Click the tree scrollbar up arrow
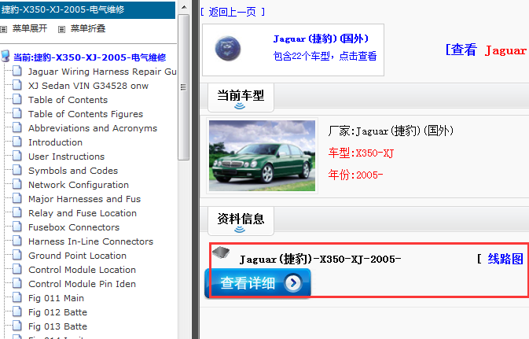Image resolution: width=529 pixels, height=339 pixels. click(x=183, y=7)
